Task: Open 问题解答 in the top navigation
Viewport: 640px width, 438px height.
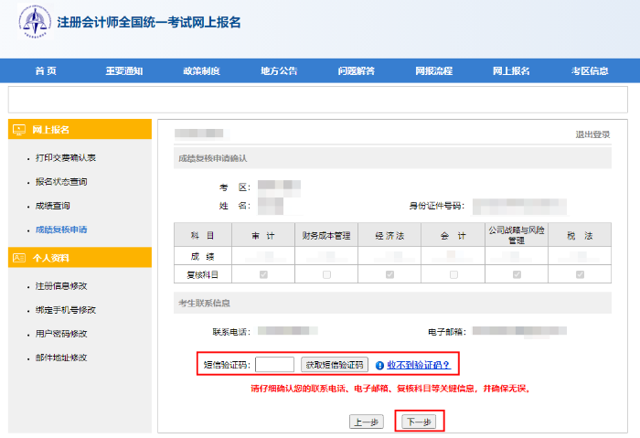Action: 356,71
